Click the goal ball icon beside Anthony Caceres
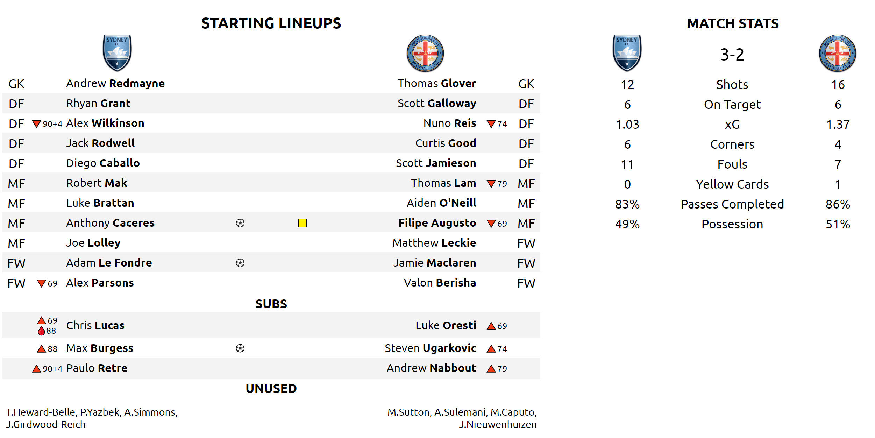The width and height of the screenshot is (875, 438). [x=240, y=223]
